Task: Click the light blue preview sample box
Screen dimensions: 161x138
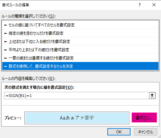Action: (77, 118)
